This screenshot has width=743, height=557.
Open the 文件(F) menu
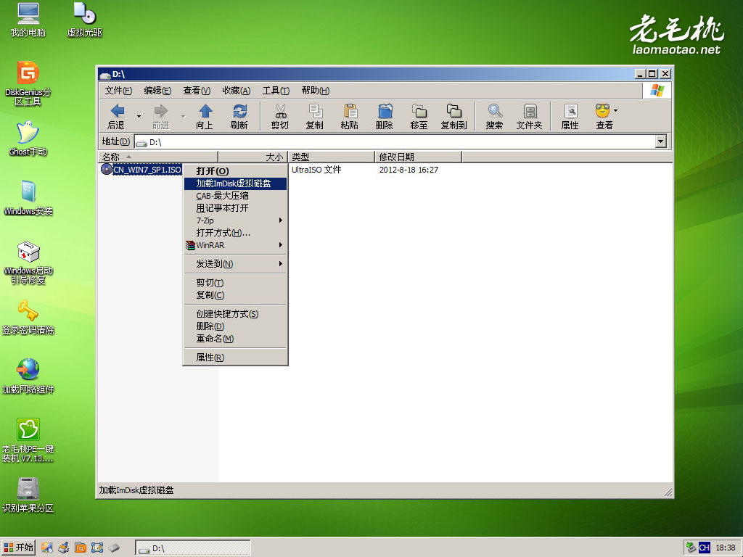click(x=118, y=91)
